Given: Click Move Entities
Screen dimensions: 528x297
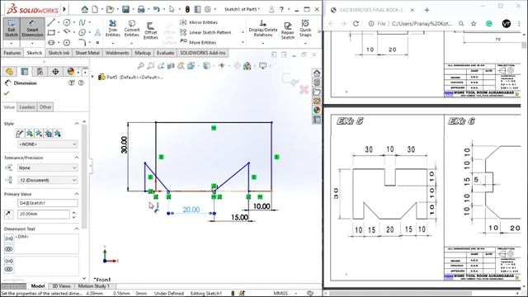Looking at the screenshot, I should [198, 42].
